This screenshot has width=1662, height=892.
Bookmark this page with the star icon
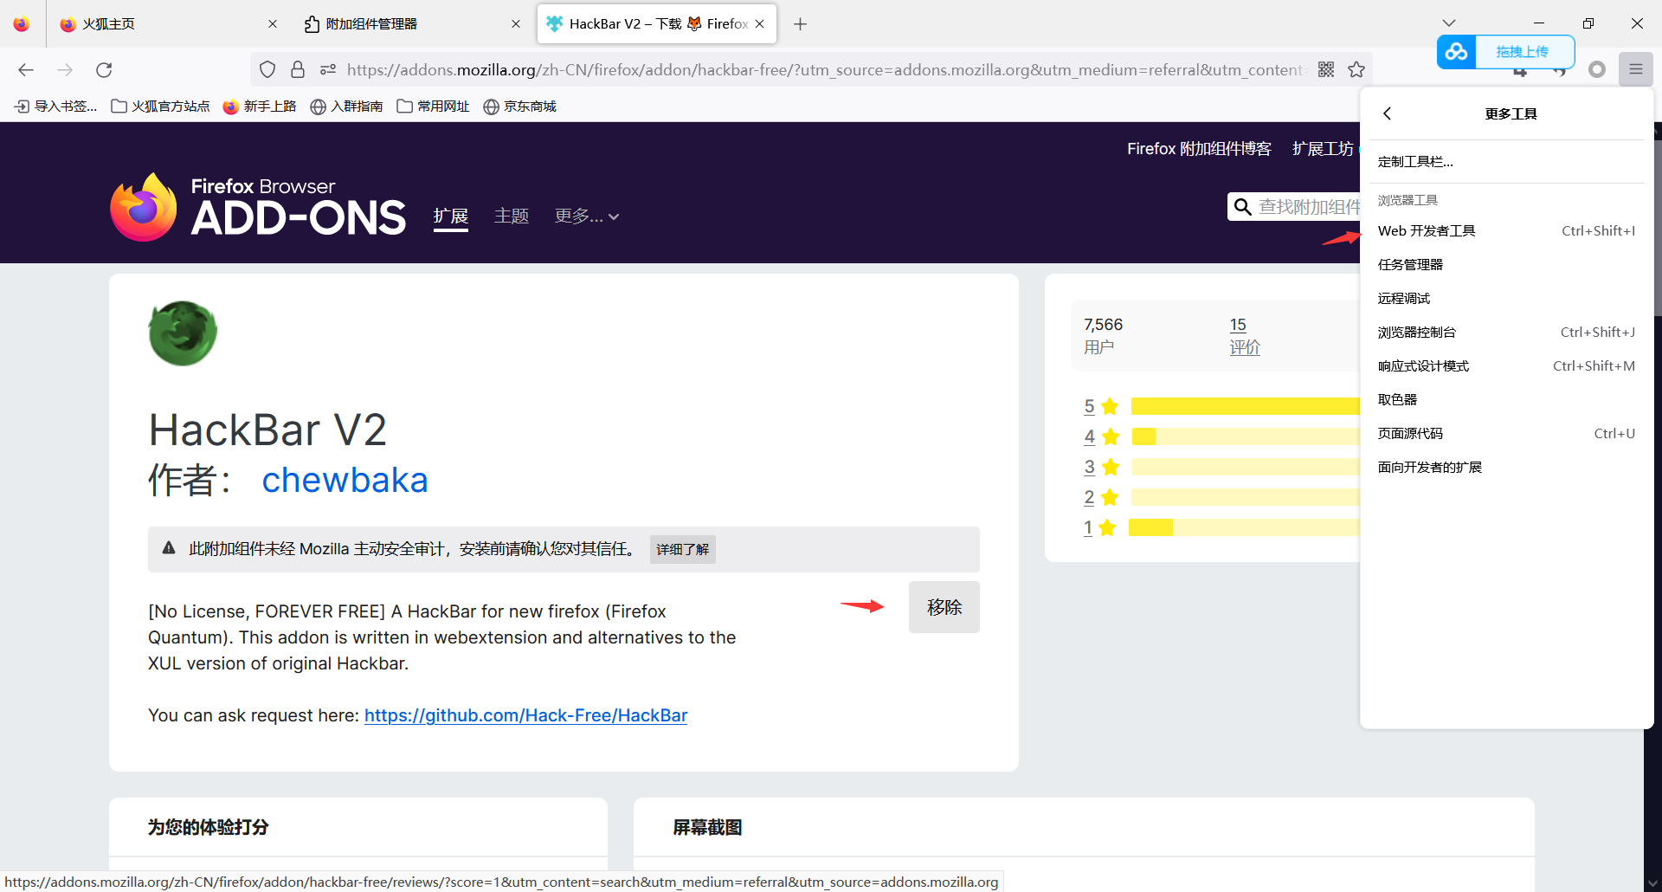point(1356,69)
